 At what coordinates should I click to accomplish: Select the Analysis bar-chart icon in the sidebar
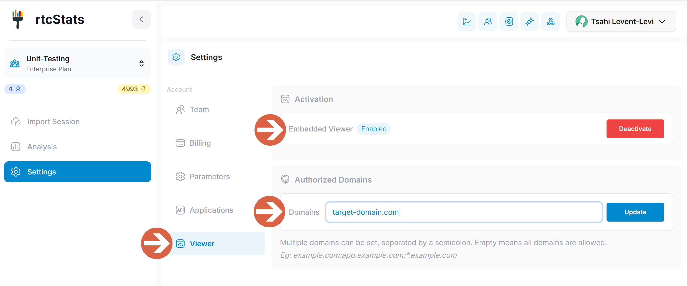click(x=16, y=146)
